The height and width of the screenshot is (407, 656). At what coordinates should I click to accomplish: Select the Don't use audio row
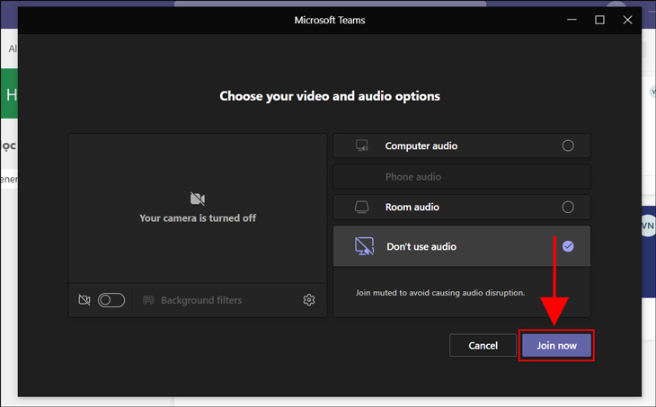point(462,246)
